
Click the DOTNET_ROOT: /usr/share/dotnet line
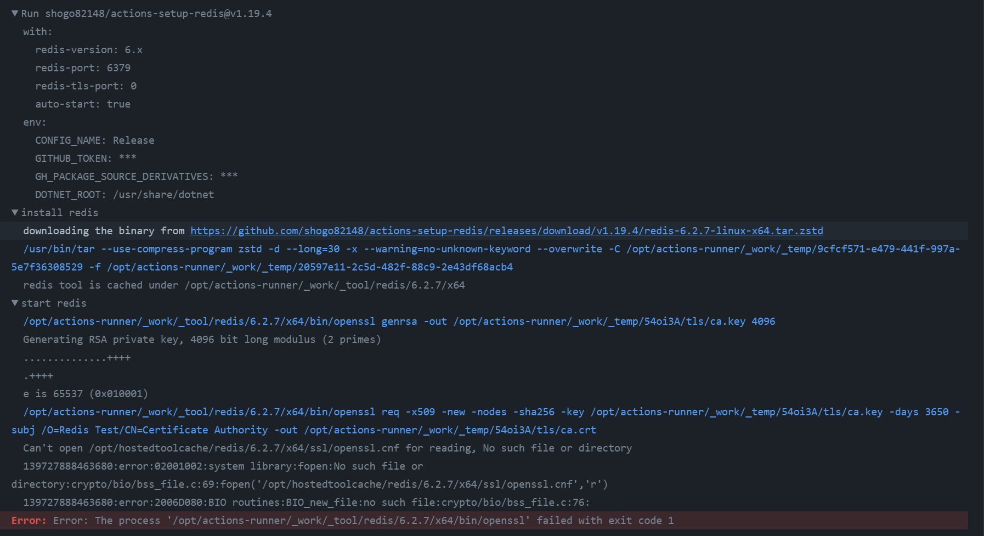click(125, 194)
